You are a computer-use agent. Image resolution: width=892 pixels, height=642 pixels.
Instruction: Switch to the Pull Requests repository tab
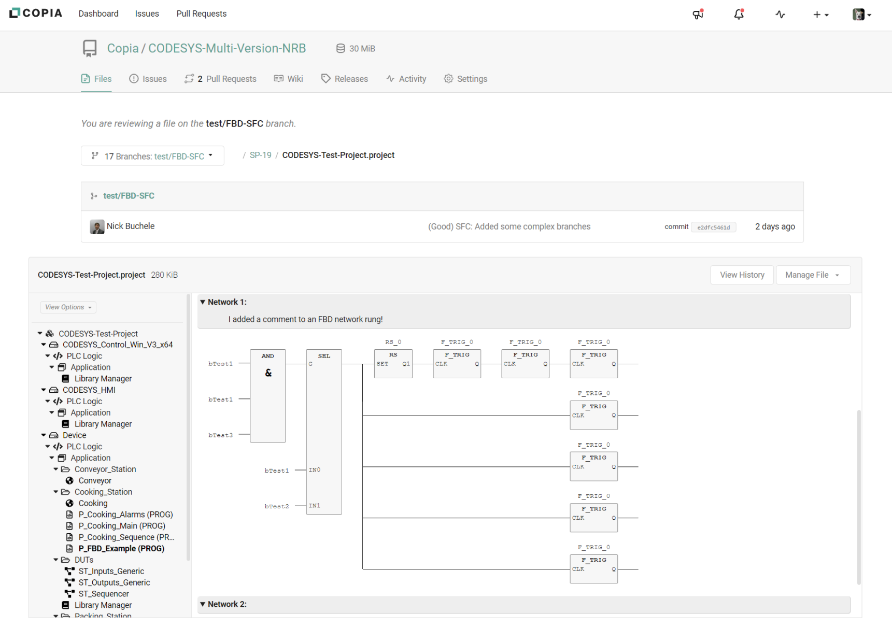coord(221,79)
